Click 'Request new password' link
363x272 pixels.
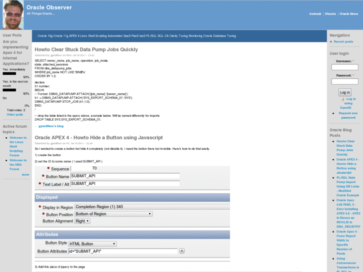(x=348, y=115)
